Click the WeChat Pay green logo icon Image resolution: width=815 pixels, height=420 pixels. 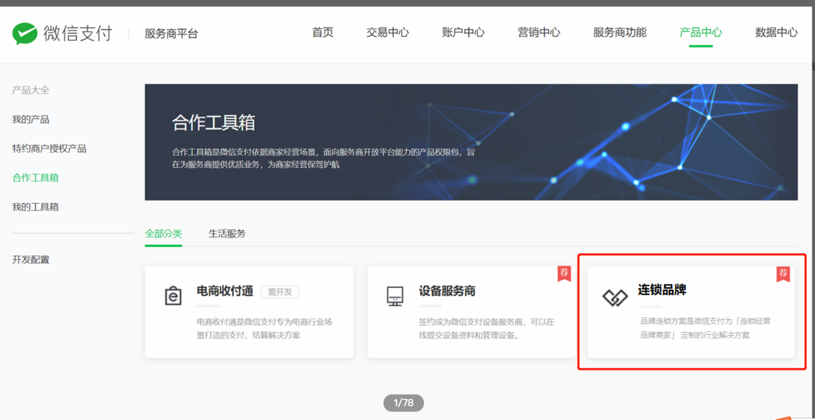[x=25, y=33]
